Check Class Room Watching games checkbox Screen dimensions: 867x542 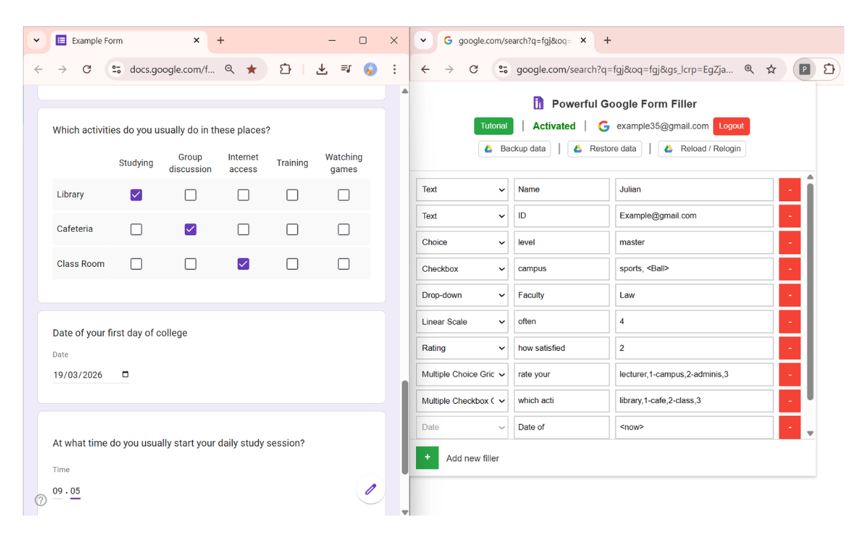(343, 264)
